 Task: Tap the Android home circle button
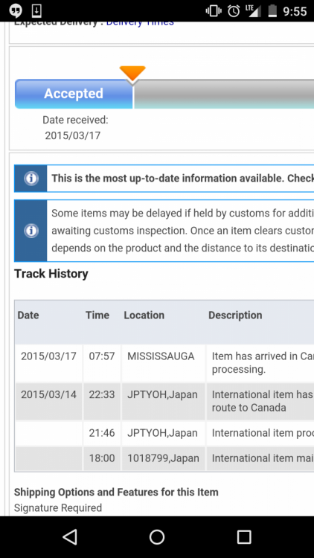157,536
